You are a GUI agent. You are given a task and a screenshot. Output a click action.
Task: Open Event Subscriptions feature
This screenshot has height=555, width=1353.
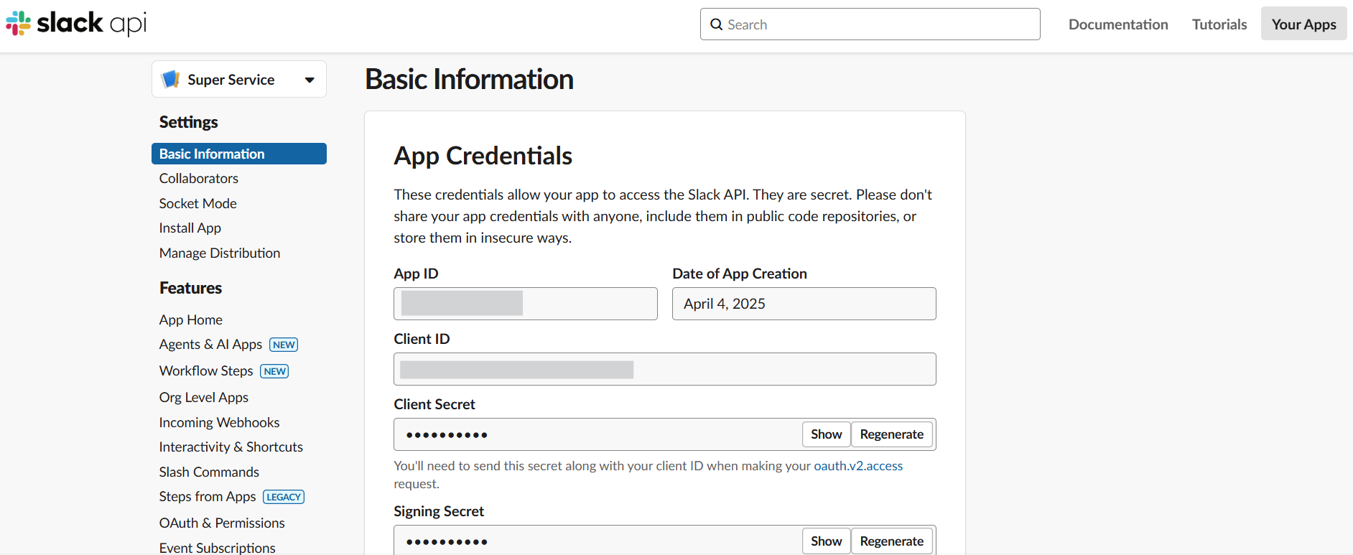pyautogui.click(x=218, y=548)
